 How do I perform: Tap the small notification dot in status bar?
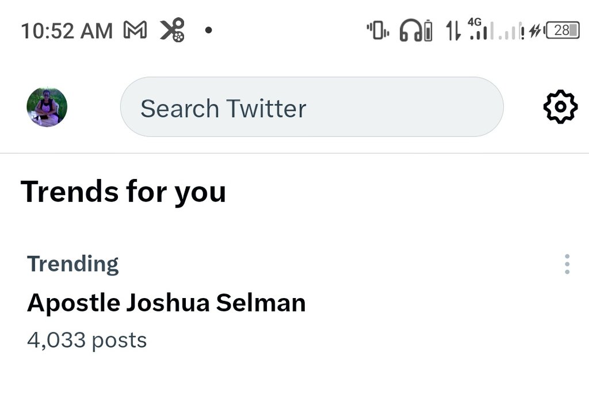(208, 29)
